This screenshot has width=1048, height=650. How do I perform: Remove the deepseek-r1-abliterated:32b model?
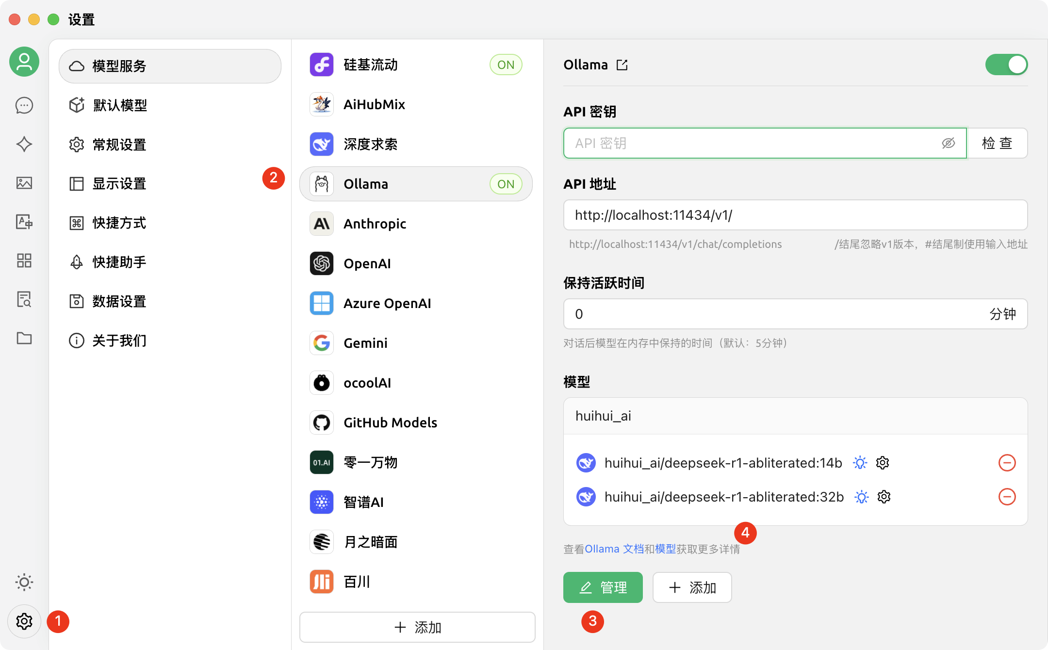[1007, 497]
